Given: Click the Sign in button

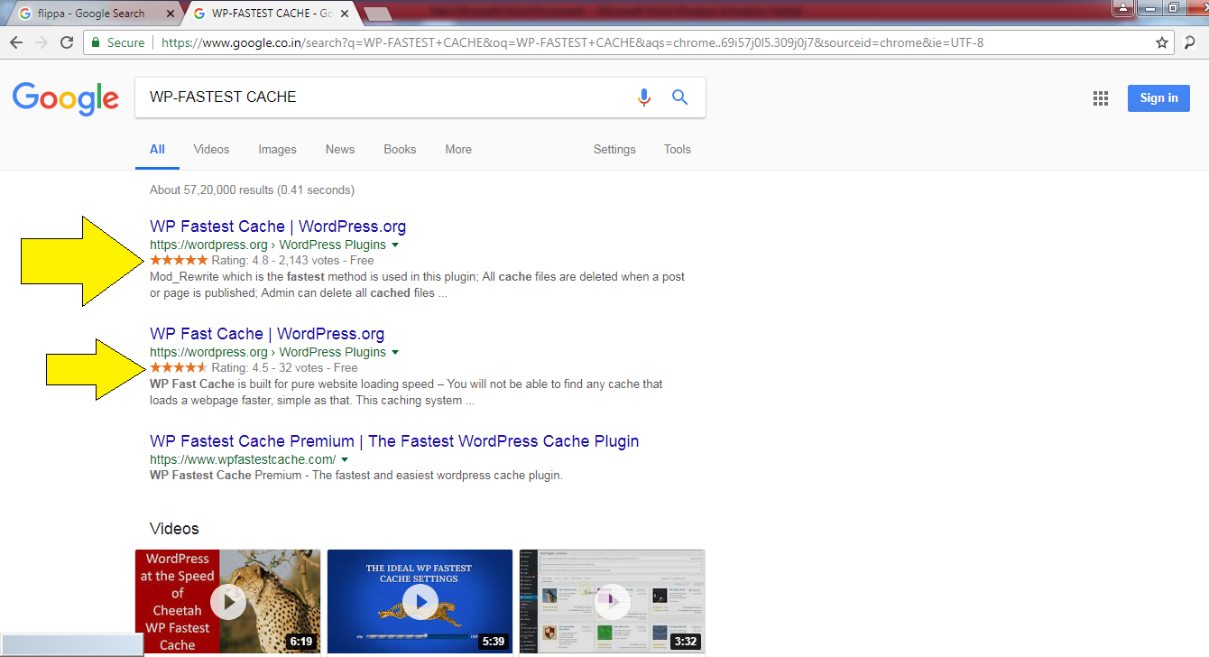Looking at the screenshot, I should pos(1158,98).
